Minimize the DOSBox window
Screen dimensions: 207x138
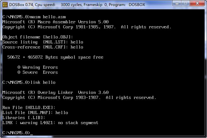[x=176, y=4]
